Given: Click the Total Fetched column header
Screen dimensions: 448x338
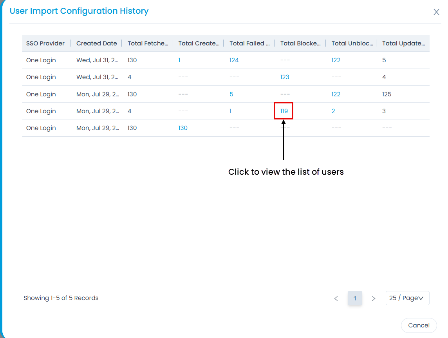Looking at the screenshot, I should (x=148, y=43).
